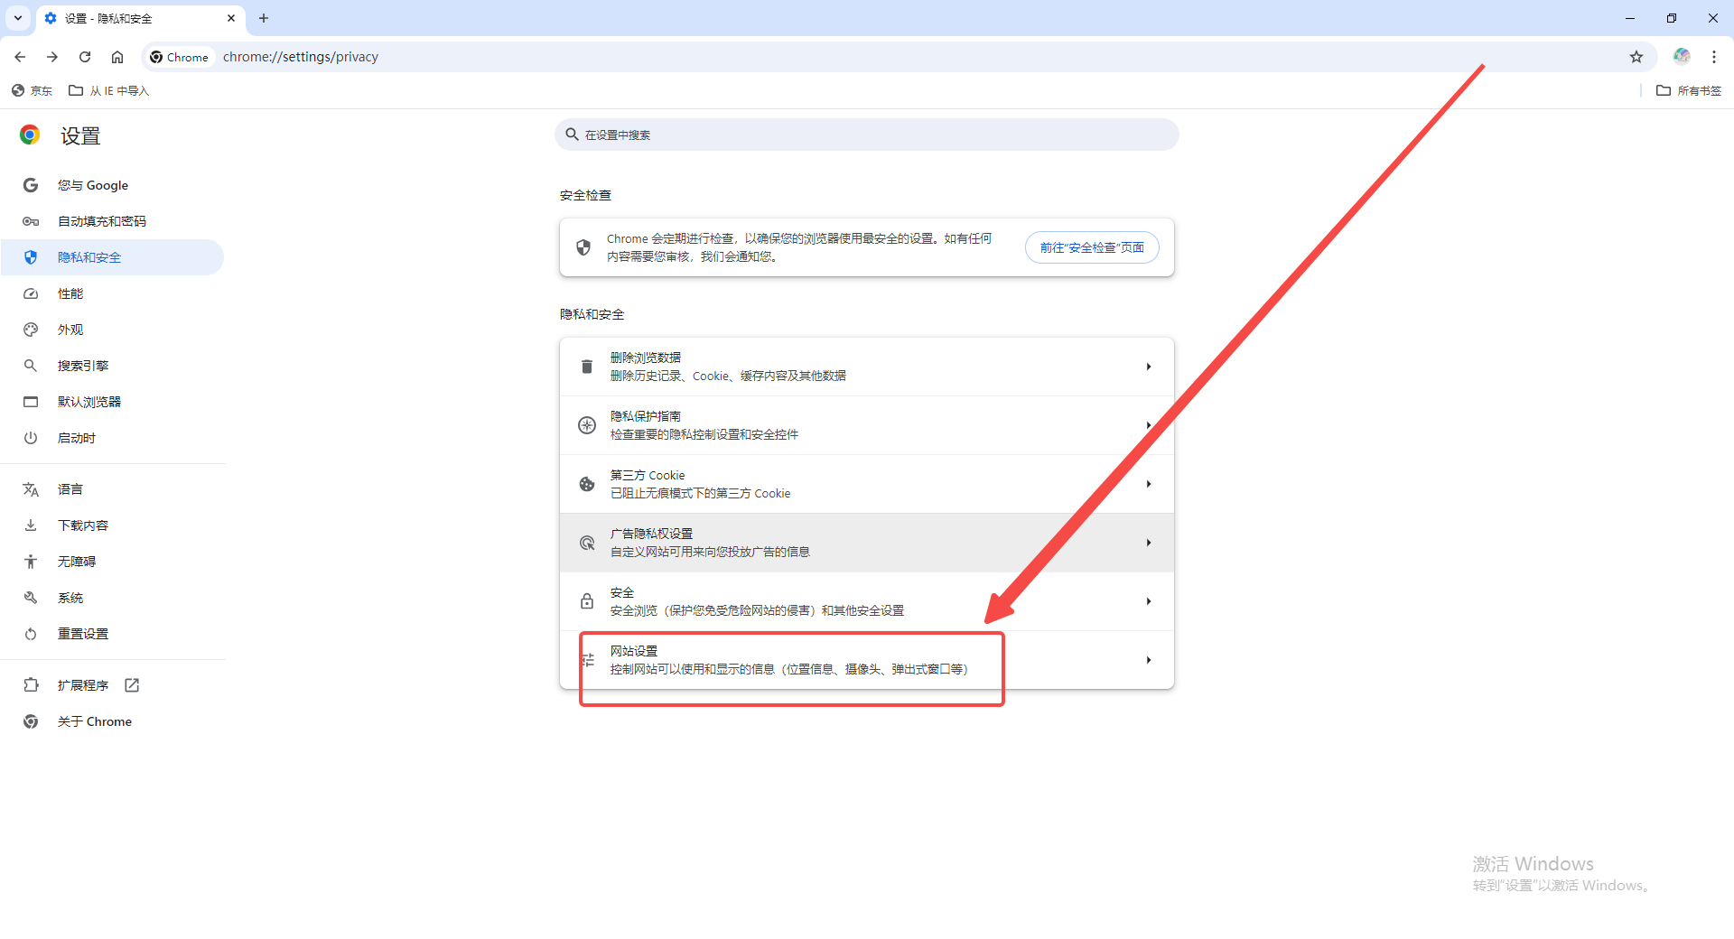Select the 设置 - 隐私和安全 tab
Image resolution: width=1734 pixels, height=939 pixels.
pyautogui.click(x=140, y=18)
